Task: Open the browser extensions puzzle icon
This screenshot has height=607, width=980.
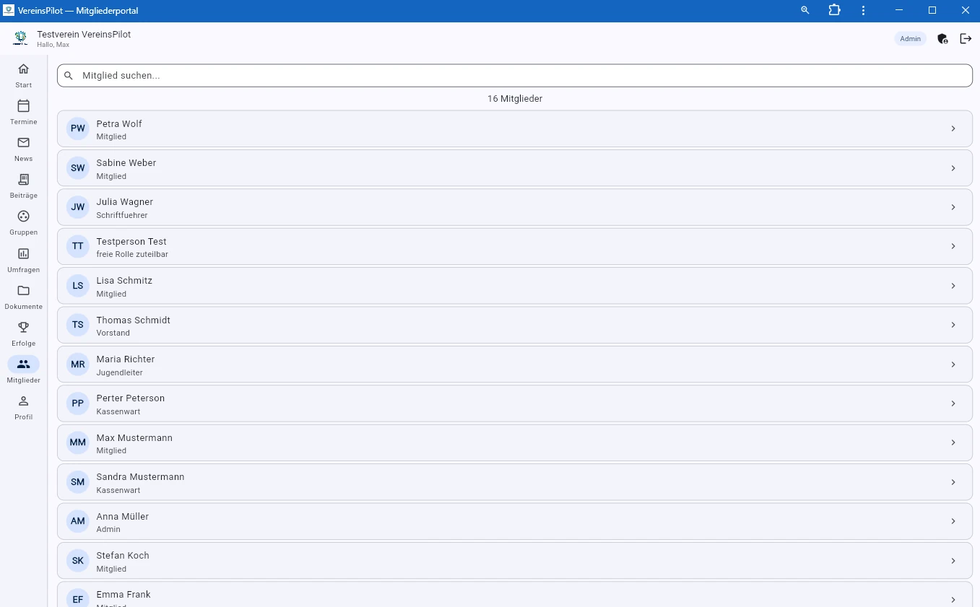Action: coord(834,10)
